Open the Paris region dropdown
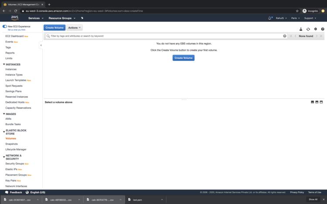Image resolution: width=327 pixels, height=204 pixels. 295,18
